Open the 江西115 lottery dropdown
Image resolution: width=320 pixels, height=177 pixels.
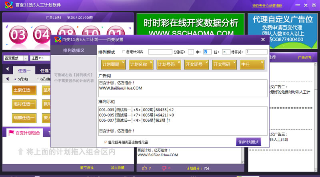click(40, 58)
